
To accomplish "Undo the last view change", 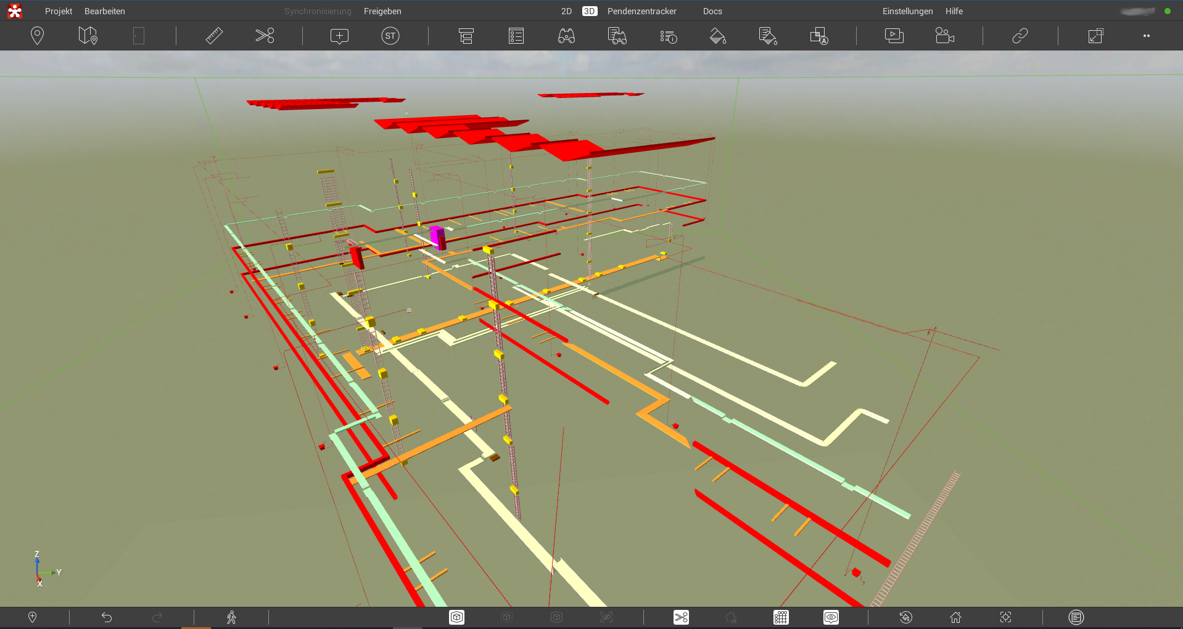I will click(107, 617).
